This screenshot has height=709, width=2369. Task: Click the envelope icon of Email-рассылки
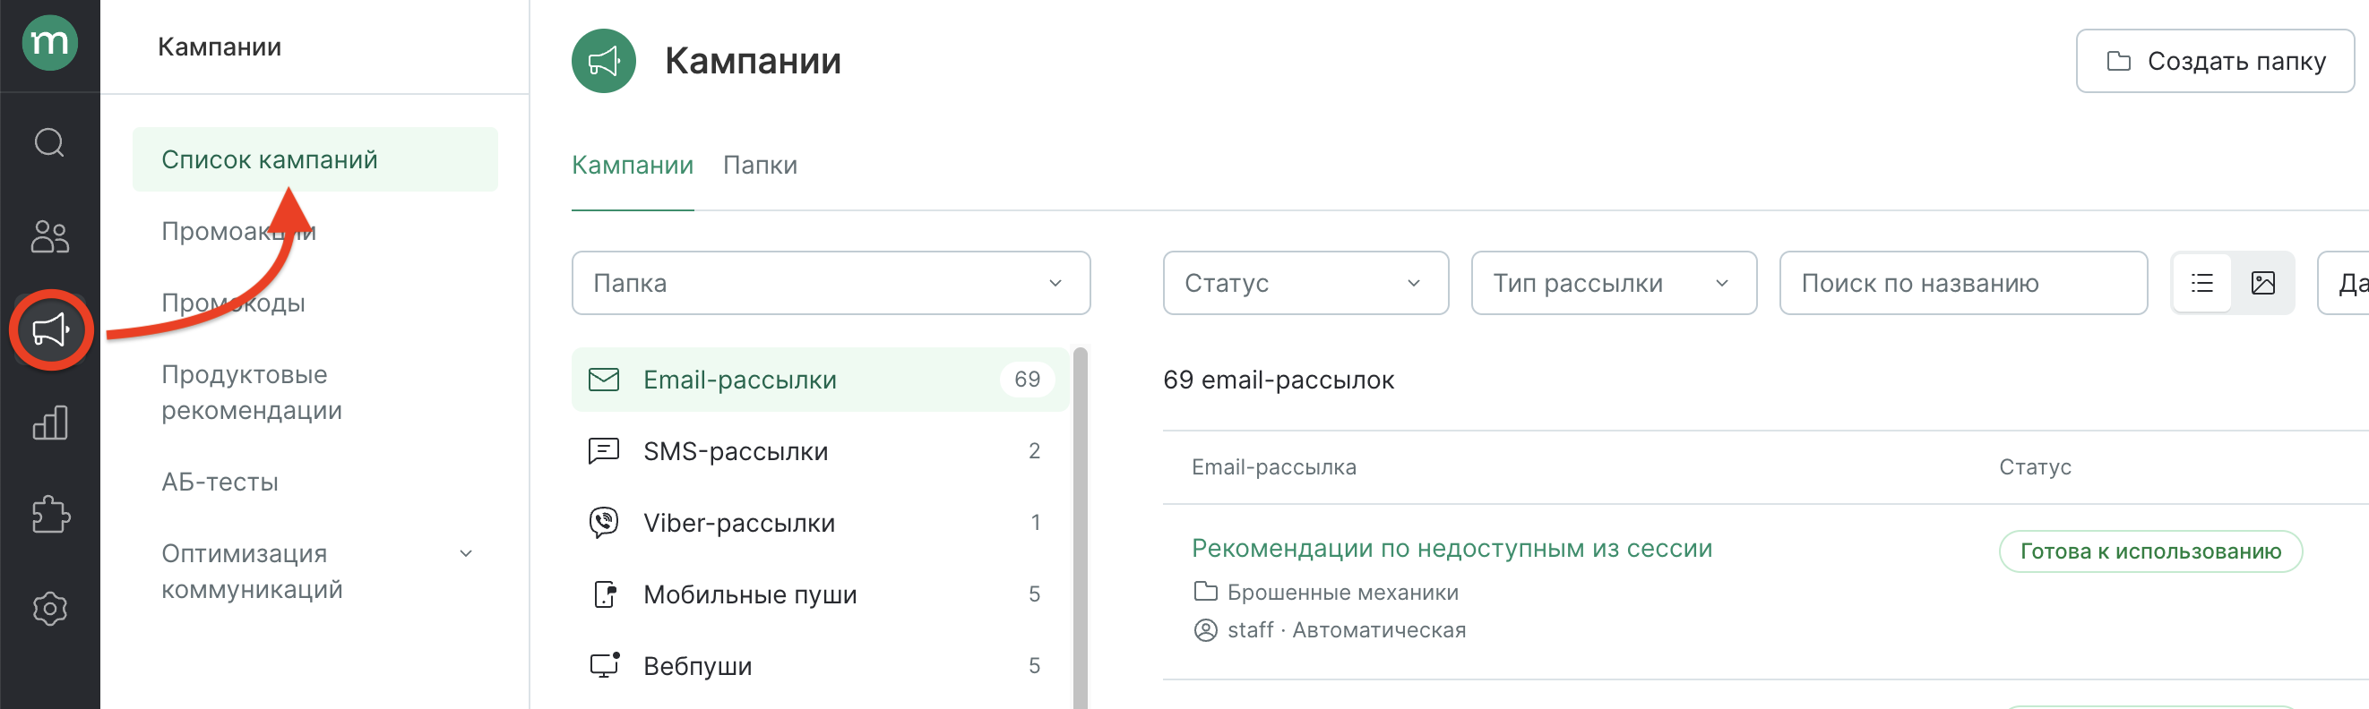[603, 380]
